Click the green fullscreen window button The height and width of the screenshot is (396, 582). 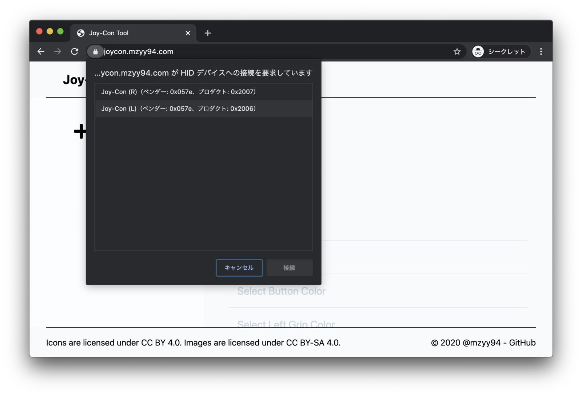tap(60, 31)
